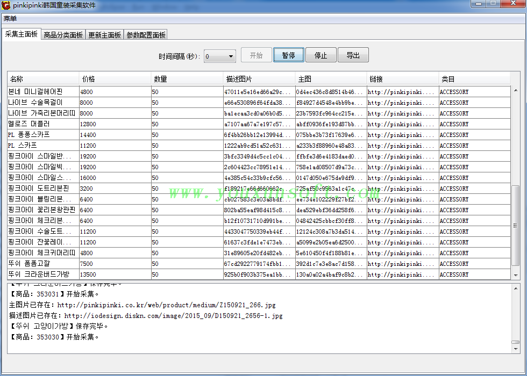Click log panel scrollbar up arrow

[516, 288]
